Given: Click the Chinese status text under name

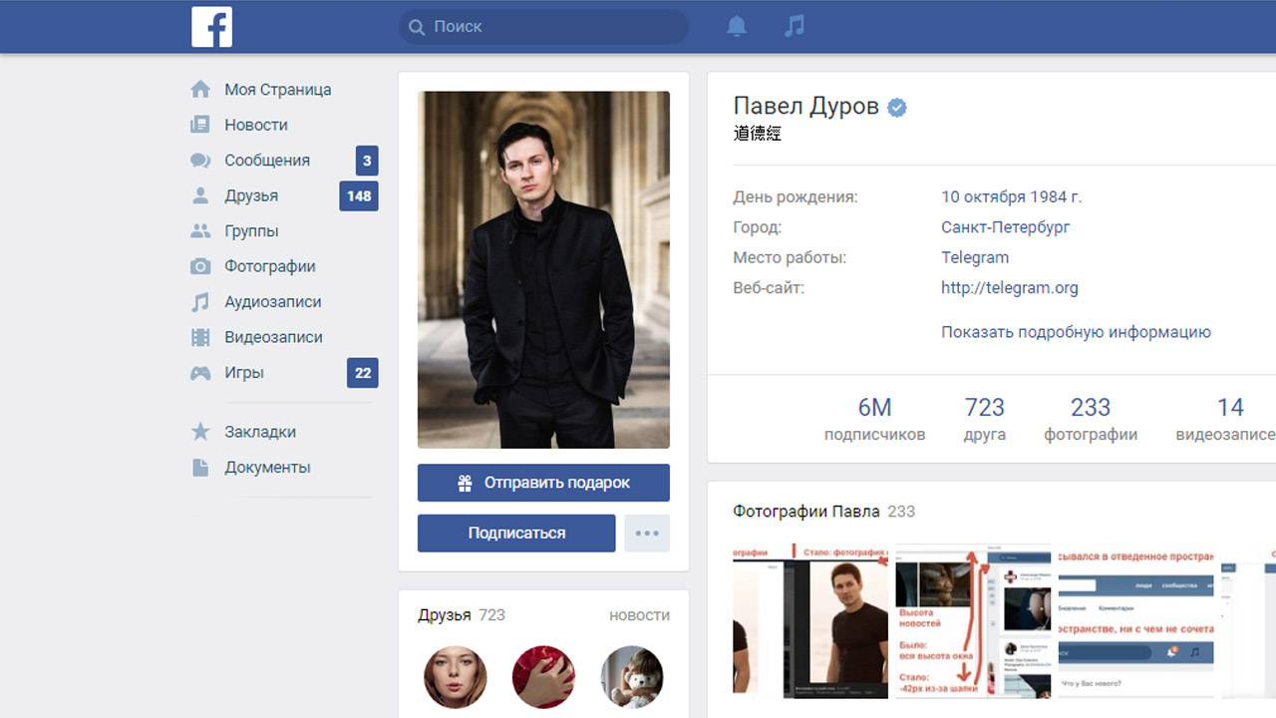Looking at the screenshot, I should 758,134.
